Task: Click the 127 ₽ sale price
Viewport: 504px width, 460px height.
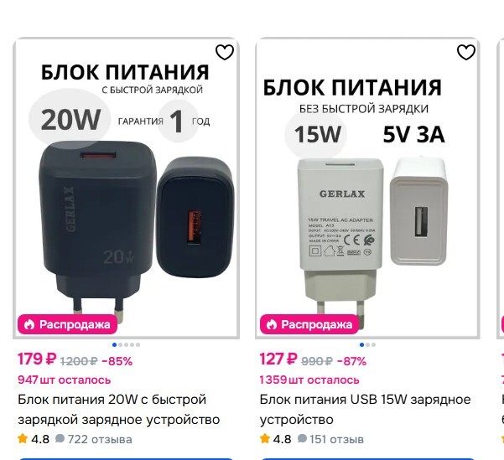Action: [x=278, y=359]
